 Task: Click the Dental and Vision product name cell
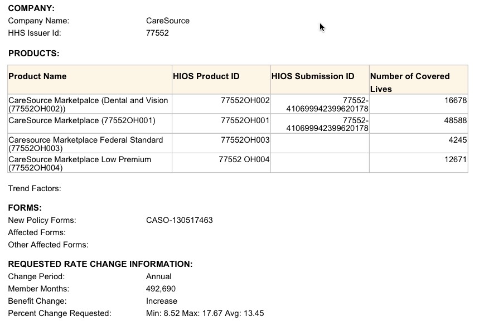[x=88, y=104]
